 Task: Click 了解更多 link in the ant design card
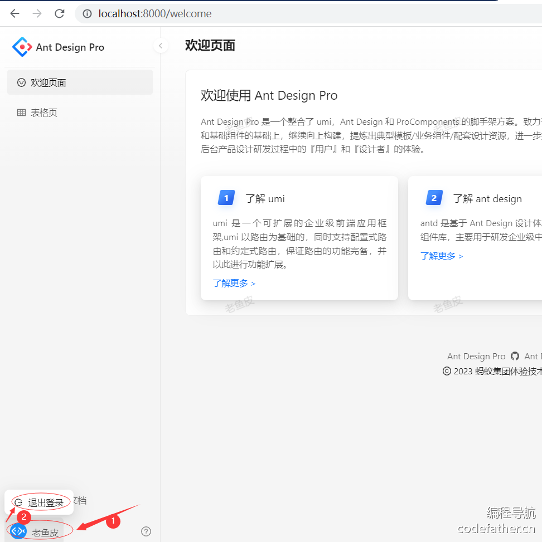pos(442,256)
